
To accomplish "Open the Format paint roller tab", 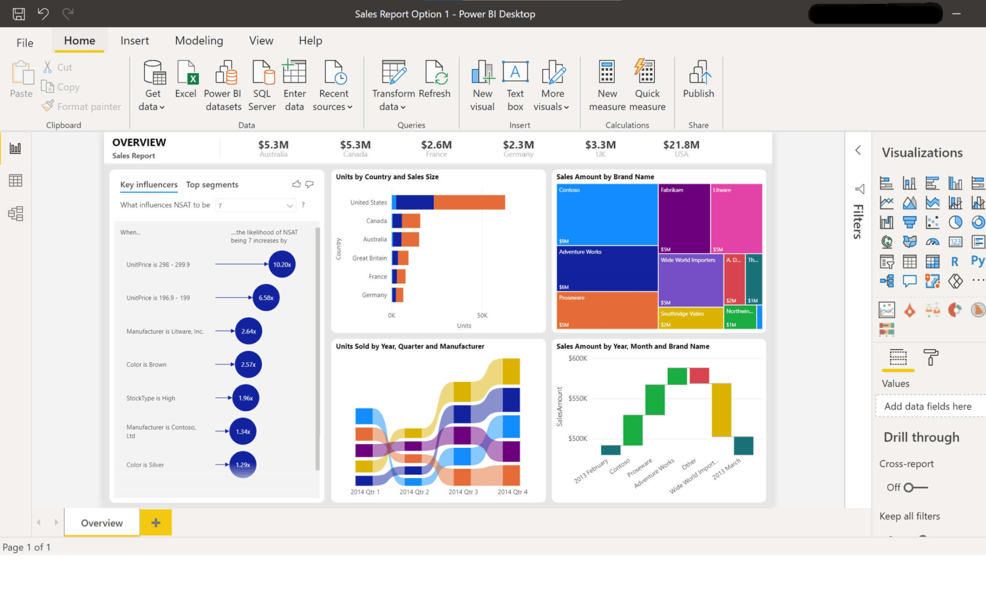I will tap(931, 358).
